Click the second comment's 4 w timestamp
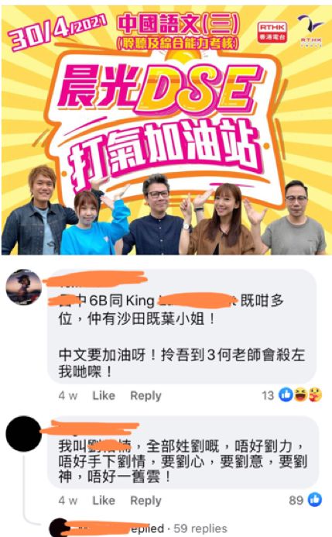Image resolution: width=332 pixels, height=537 pixels. click(67, 501)
